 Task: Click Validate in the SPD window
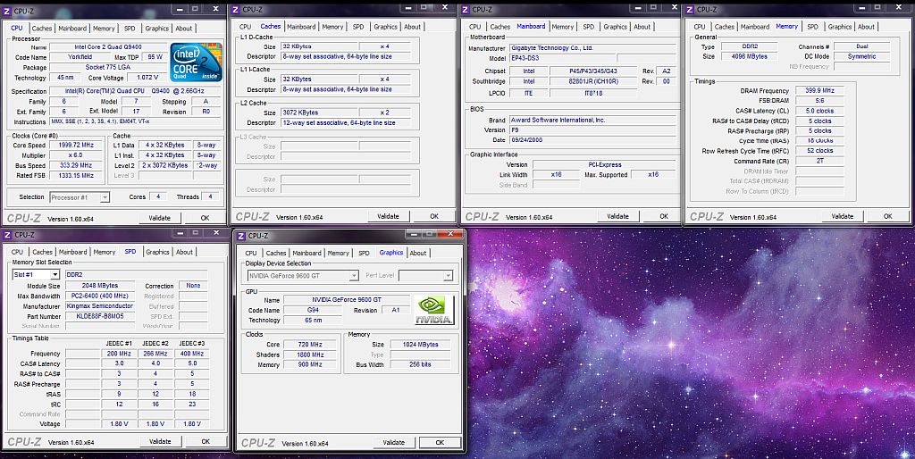click(x=160, y=442)
